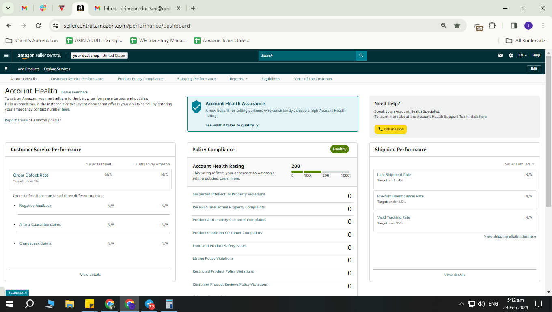552x312 pixels.
Task: Go back using the browser back arrow
Action: 9,26
